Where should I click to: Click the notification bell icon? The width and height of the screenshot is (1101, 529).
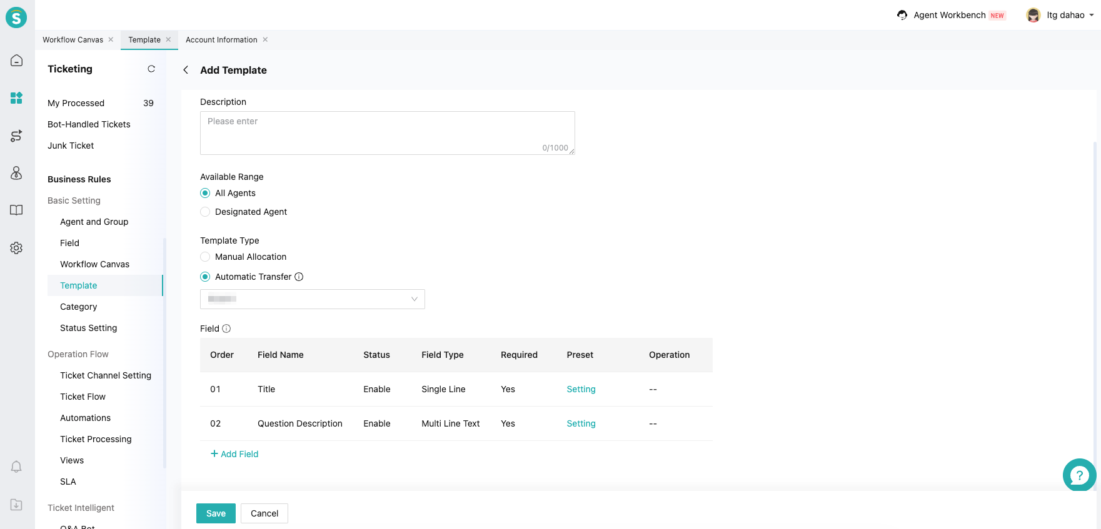point(17,467)
